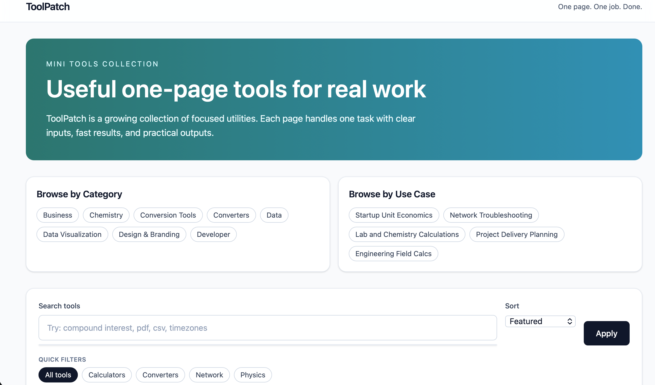The height and width of the screenshot is (385, 655).
Task: Choose Lab and Chemistry Calculations use case
Action: click(407, 234)
